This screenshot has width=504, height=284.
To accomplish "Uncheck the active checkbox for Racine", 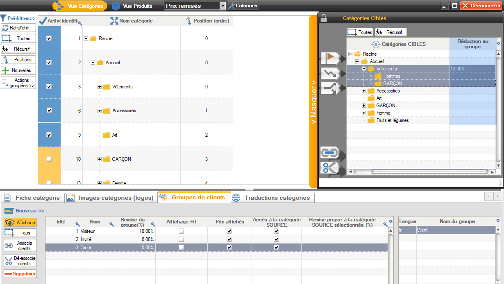I will (x=49, y=38).
